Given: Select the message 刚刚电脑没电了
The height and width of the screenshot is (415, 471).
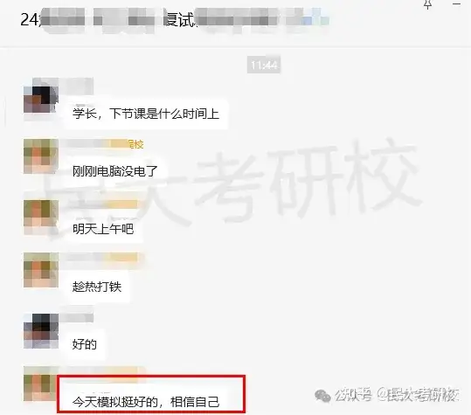Looking at the screenshot, I should pyautogui.click(x=115, y=171).
